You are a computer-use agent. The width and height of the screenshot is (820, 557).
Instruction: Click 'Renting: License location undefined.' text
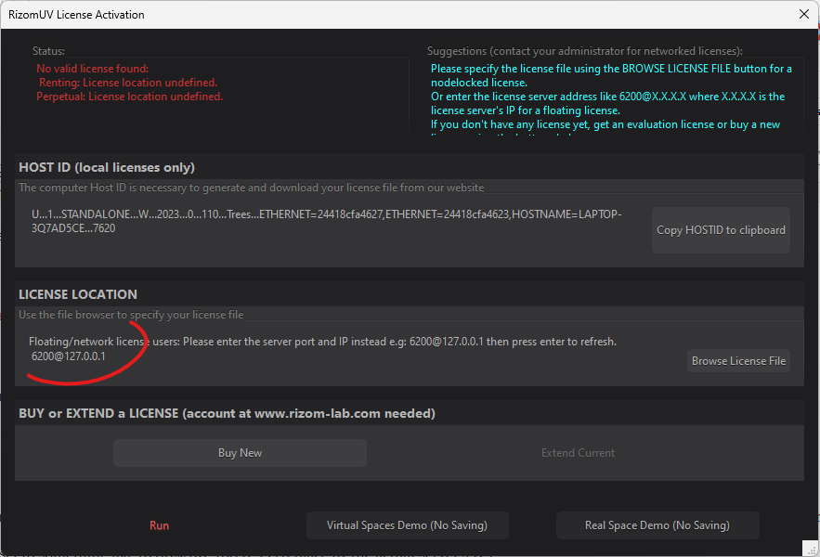point(128,83)
